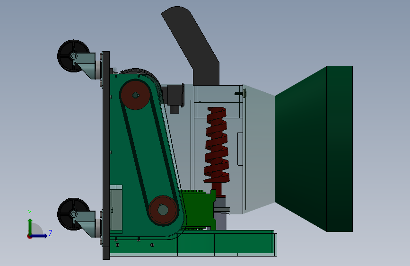Viewport: 410px width, 266px height.
Task: Select the upper red belt pulley
Action: [135, 95]
